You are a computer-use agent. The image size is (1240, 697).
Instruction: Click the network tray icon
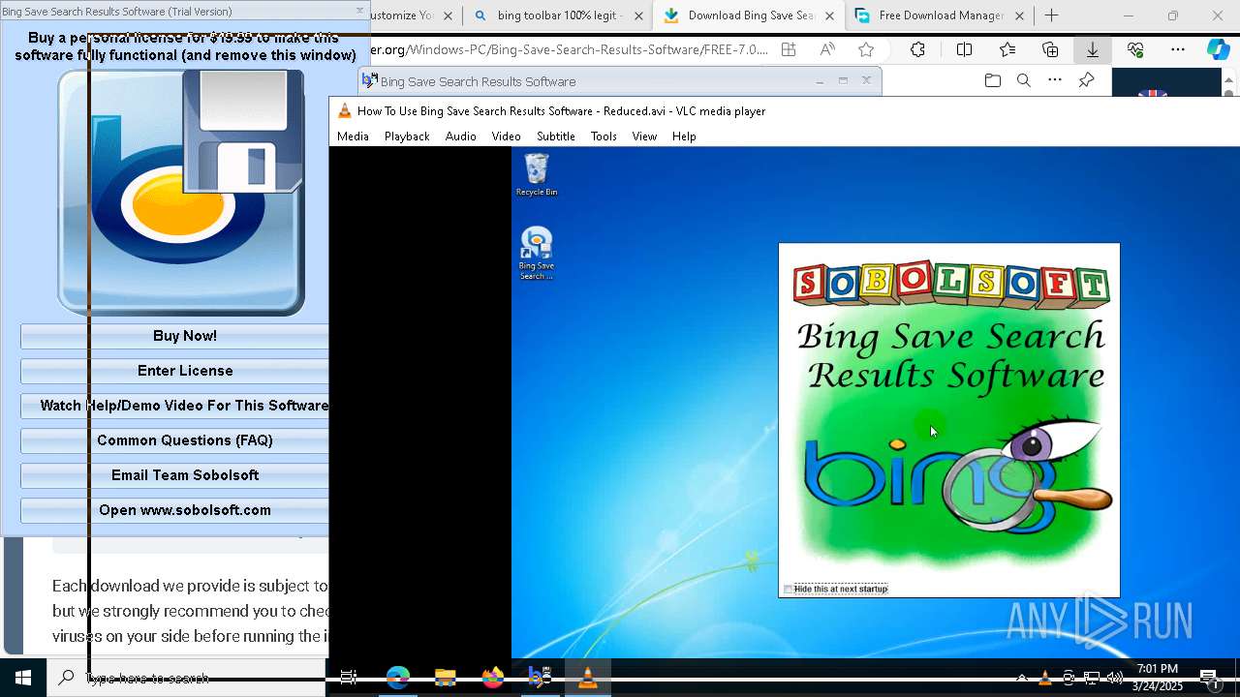click(1092, 678)
